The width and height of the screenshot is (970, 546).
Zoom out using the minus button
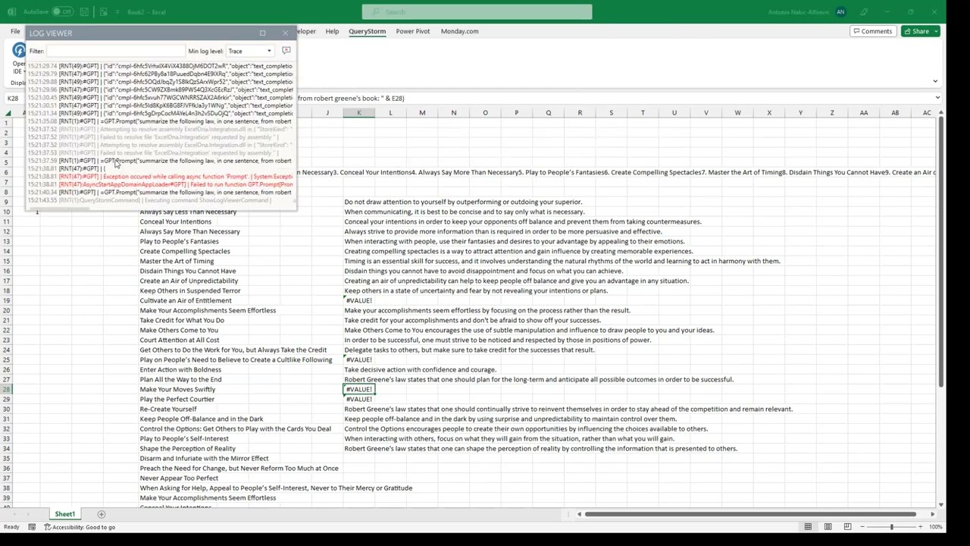click(x=862, y=526)
